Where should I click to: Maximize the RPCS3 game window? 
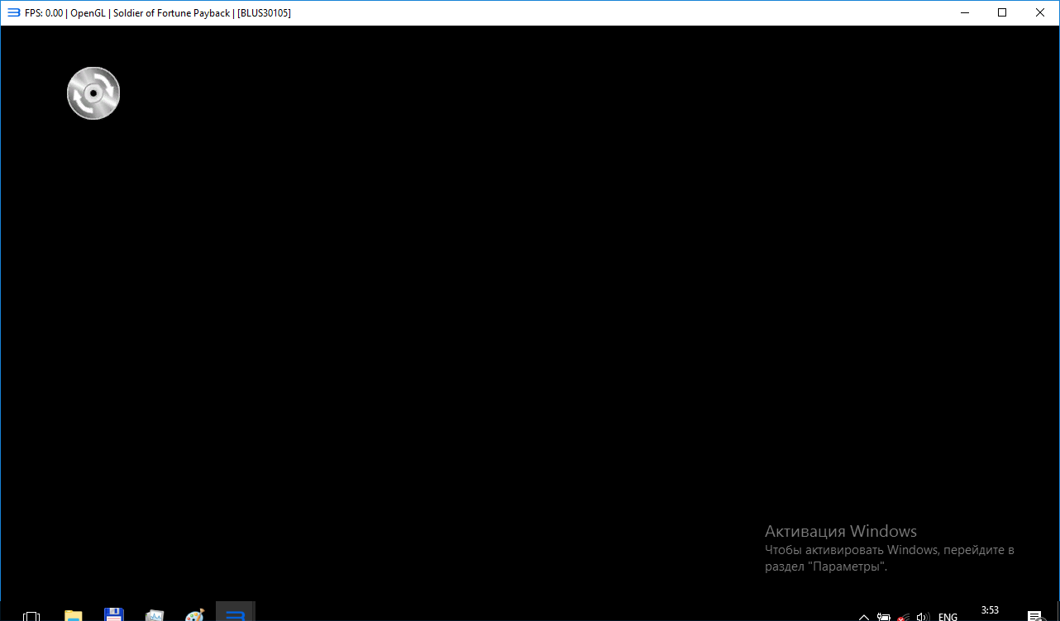tap(1002, 12)
